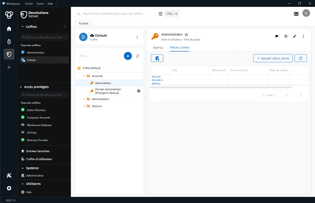
Task: Click the Filtre input field
Action: tap(100, 56)
